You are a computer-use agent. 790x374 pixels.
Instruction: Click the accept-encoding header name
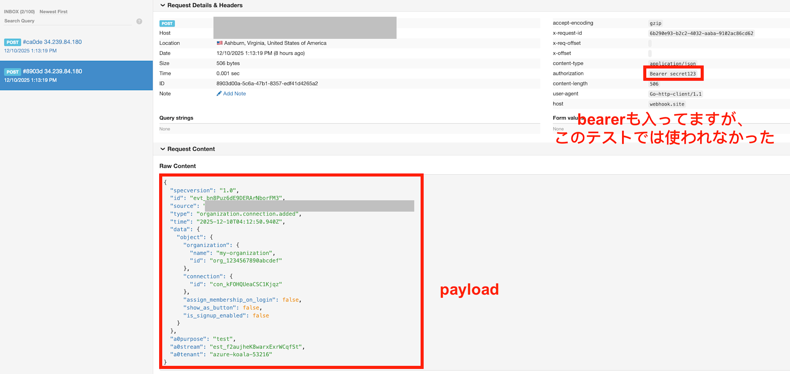(573, 23)
